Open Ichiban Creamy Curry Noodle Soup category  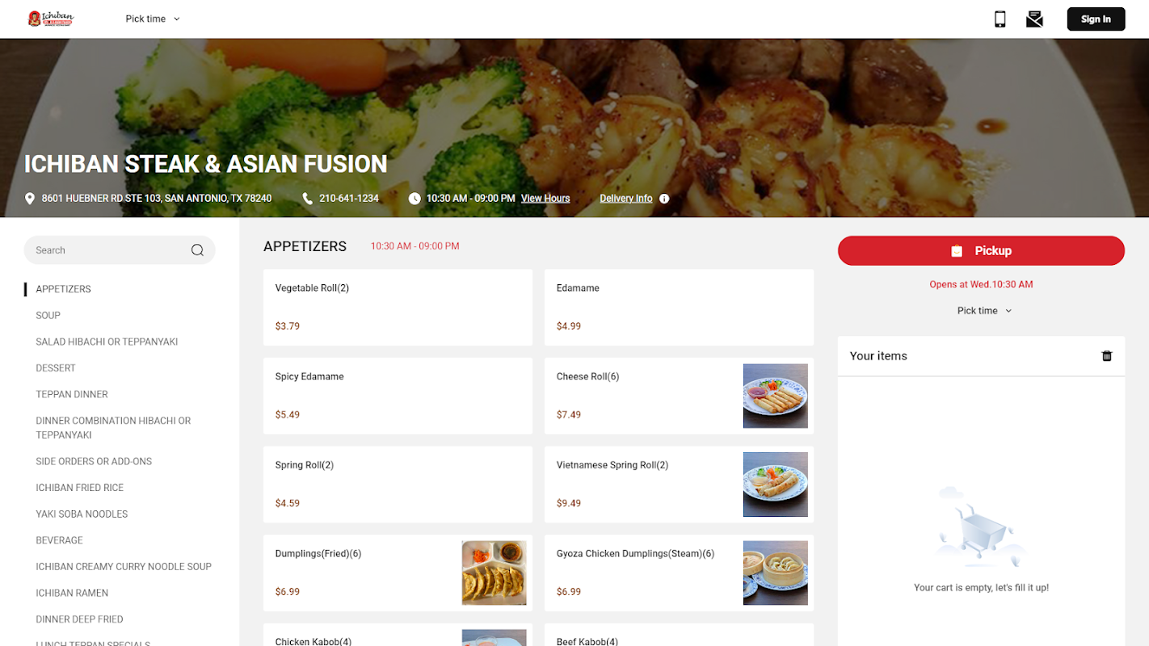[124, 567]
